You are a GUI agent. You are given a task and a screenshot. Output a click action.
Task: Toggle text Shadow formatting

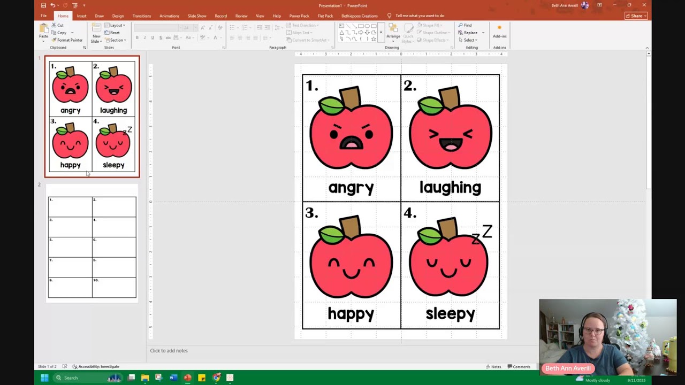pyautogui.click(x=160, y=37)
